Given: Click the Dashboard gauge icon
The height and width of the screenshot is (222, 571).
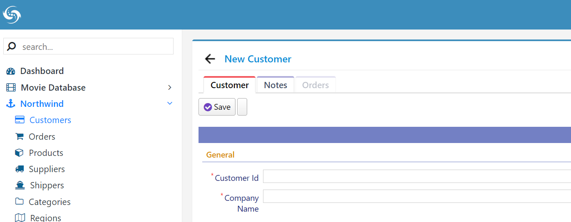Looking at the screenshot, I should tap(11, 71).
